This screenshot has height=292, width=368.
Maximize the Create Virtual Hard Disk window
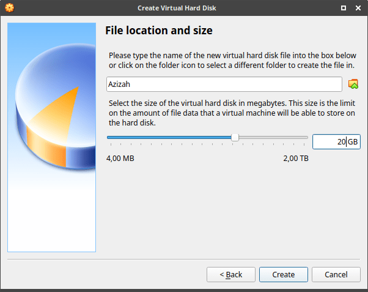(344, 8)
